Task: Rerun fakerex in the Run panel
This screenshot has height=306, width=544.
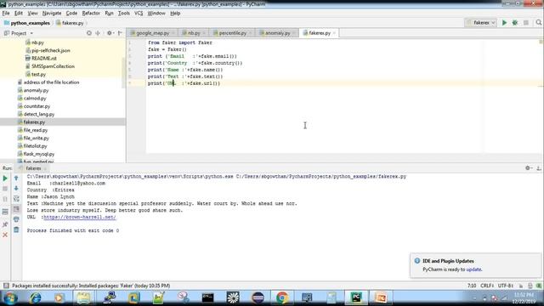Action: click(x=5, y=178)
